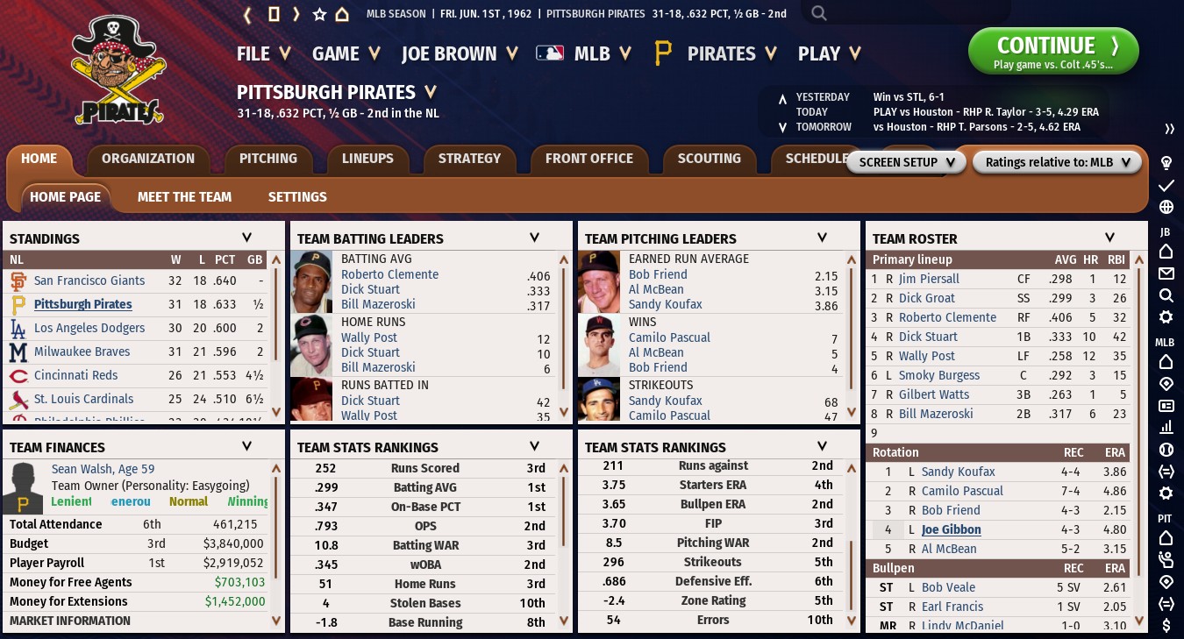The image size is (1184, 639).
Task: Collapse sidebar with double chevron icon
Action: click(x=1169, y=129)
